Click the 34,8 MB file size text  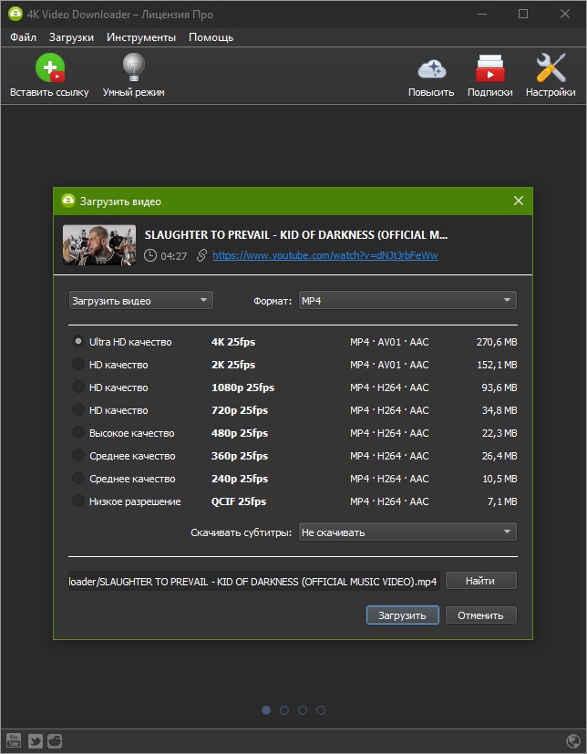[499, 410]
